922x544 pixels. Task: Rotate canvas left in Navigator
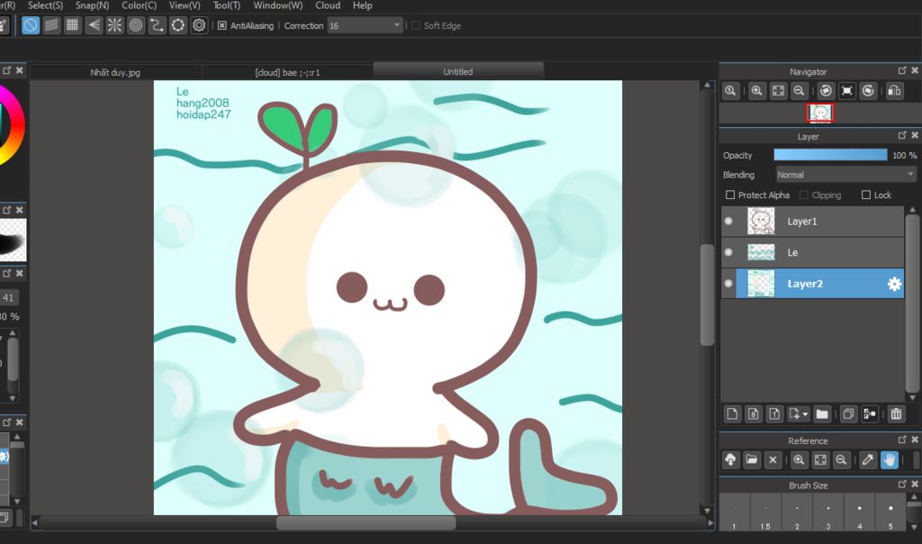click(x=826, y=91)
